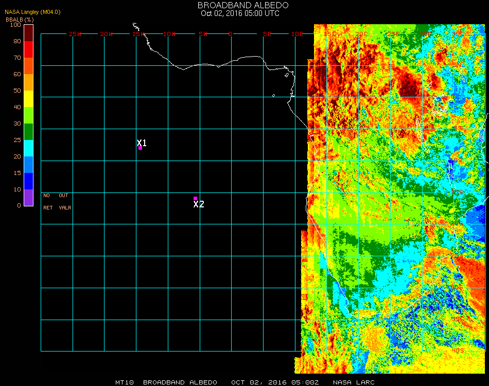Select the dark green 25-30 colorbar swatch
Viewport: 489px width, 386px height.
point(28,132)
